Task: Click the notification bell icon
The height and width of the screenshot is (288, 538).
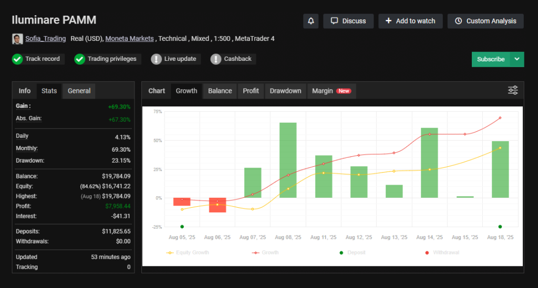Action: [x=311, y=21]
